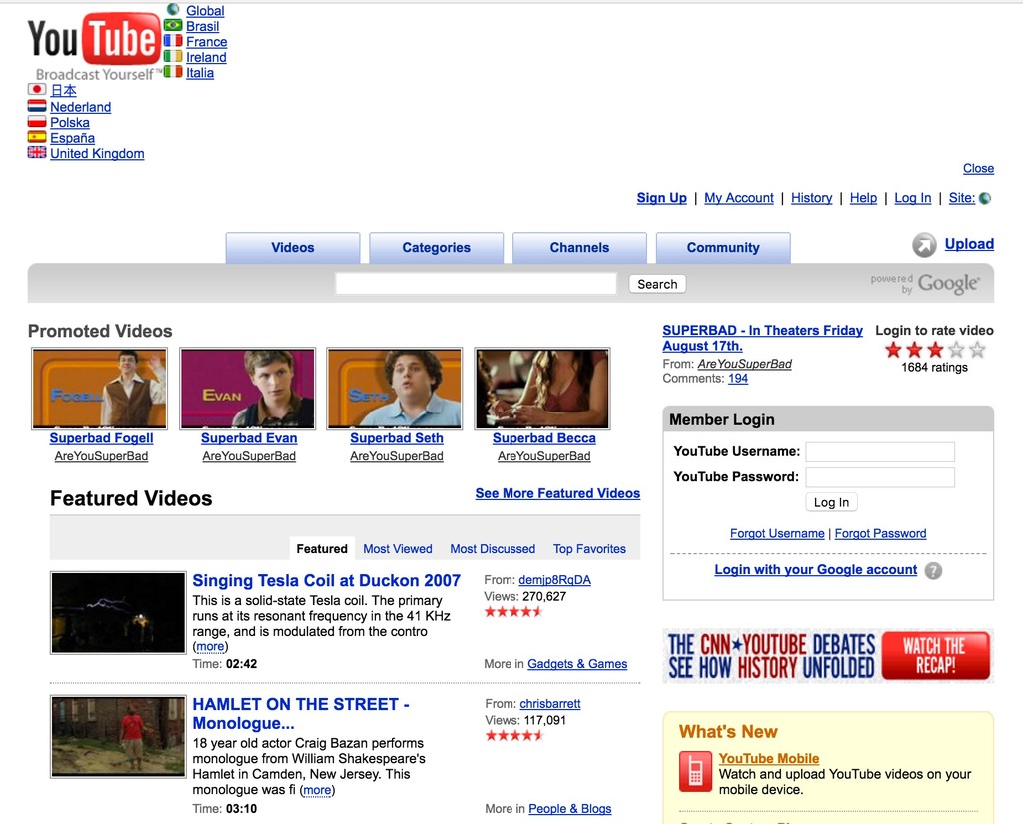Open the Forgot Password link

(880, 533)
